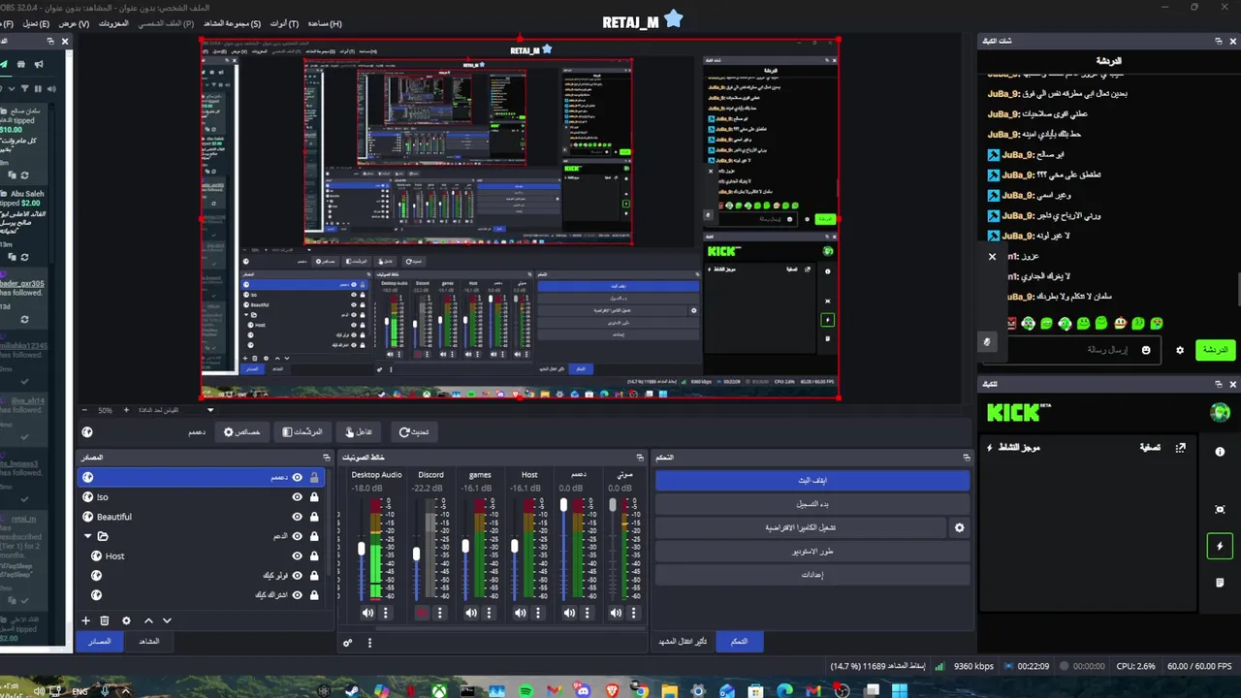
Task: Click the screen-capture icon in Kick dock sidebar
Action: tap(1220, 509)
